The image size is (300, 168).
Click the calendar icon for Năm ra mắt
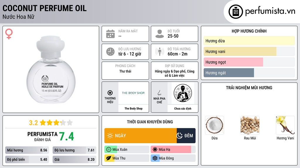pyautogui.click(x=110, y=34)
